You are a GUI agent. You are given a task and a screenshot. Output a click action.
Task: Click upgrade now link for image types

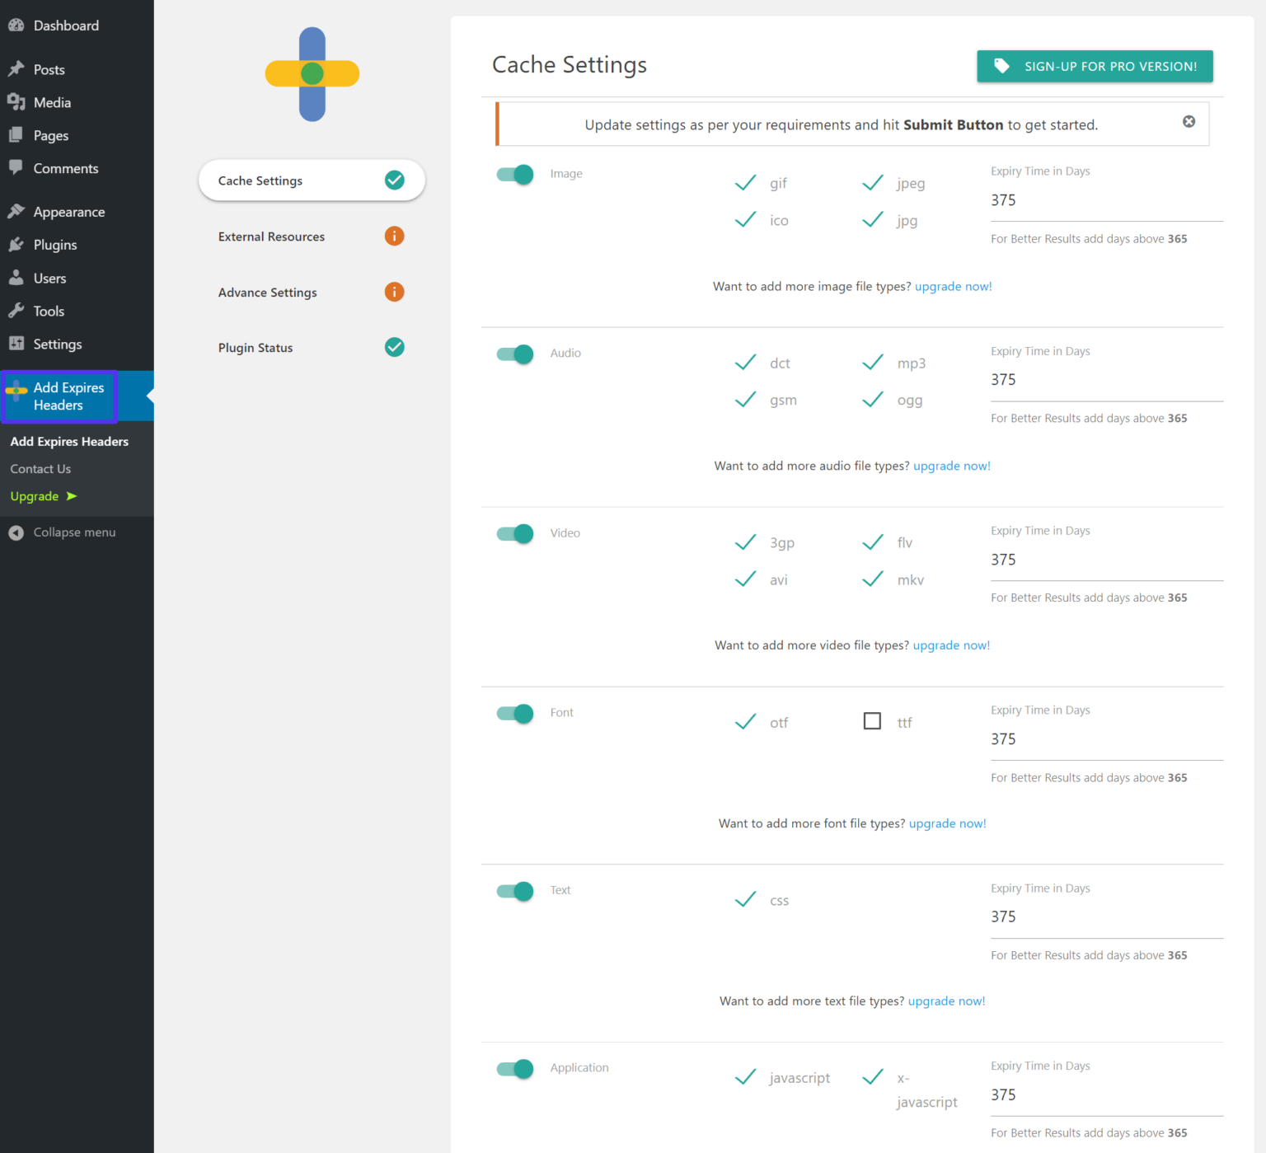click(953, 287)
